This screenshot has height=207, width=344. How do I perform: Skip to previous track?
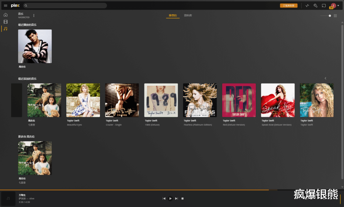(164, 199)
